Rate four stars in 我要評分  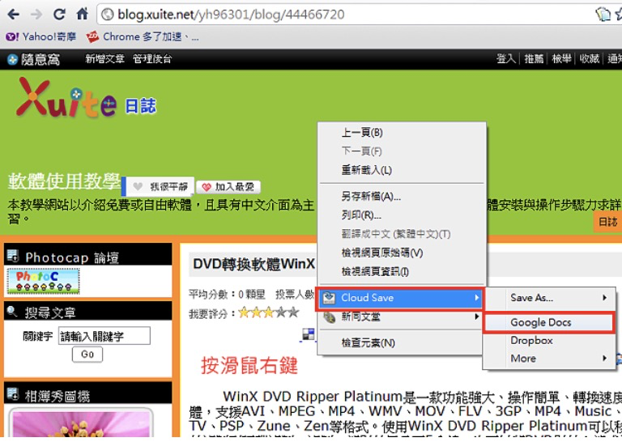click(x=280, y=312)
